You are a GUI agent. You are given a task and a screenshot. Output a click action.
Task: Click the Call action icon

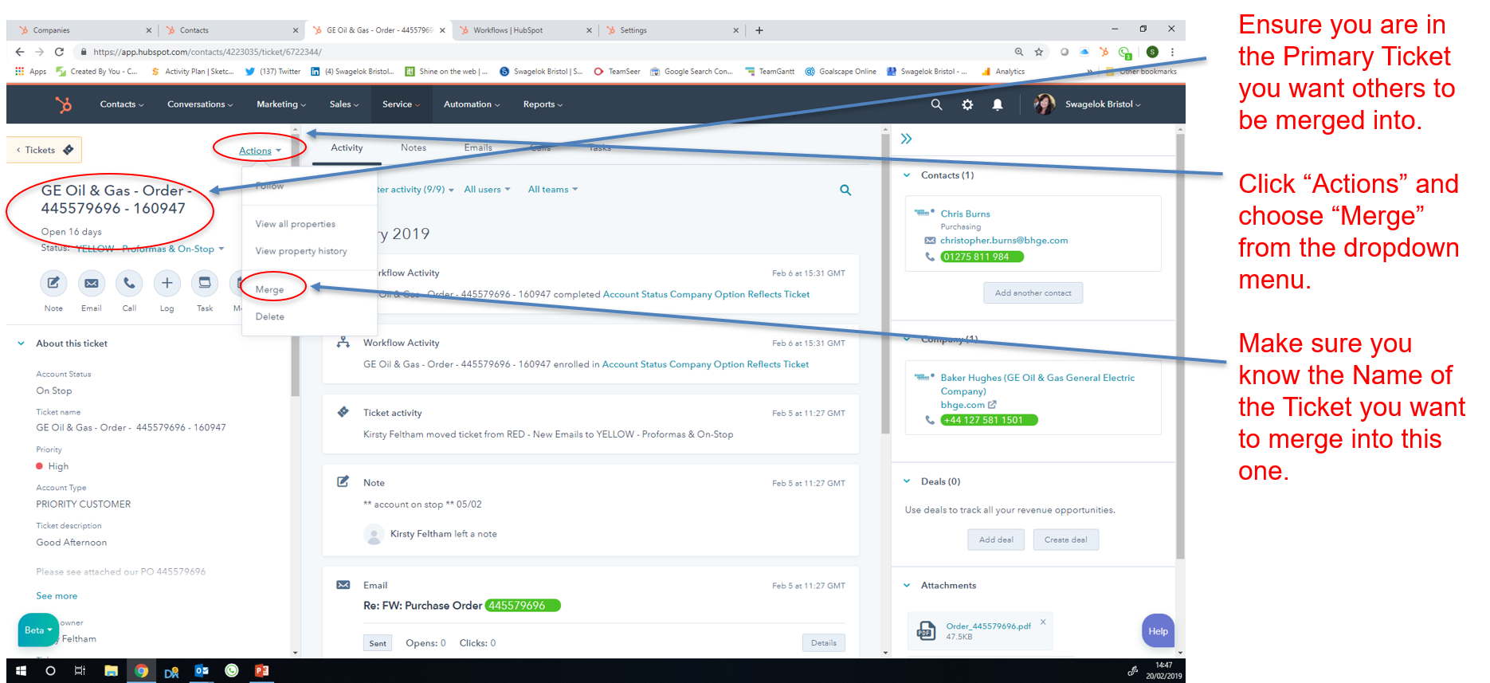coord(129,283)
